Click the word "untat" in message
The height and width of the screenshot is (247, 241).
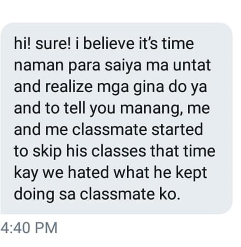click(192, 65)
